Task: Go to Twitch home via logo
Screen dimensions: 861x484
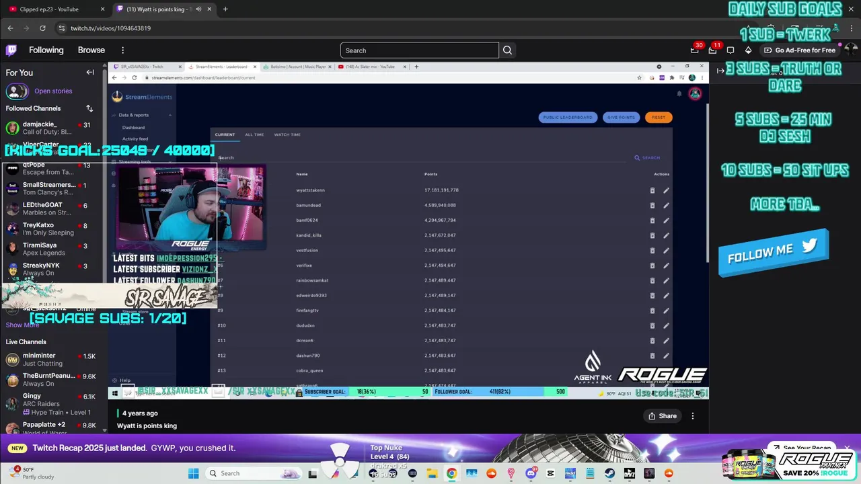Action: click(11, 50)
